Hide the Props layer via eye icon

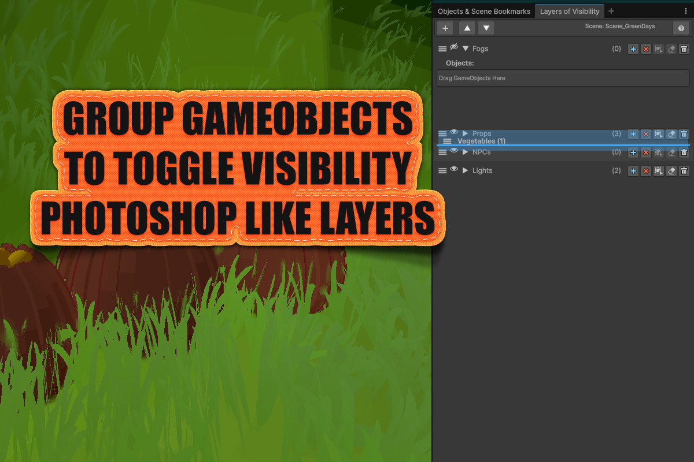pyautogui.click(x=454, y=133)
